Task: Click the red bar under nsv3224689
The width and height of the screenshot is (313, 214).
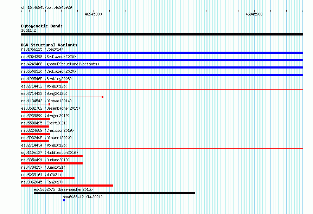Action: (x=36, y=134)
